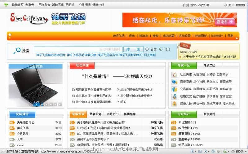This screenshot has width=248, height=154.
Task: Expand the zoom dropdown arrow beside 100%
Action: (x=246, y=152)
